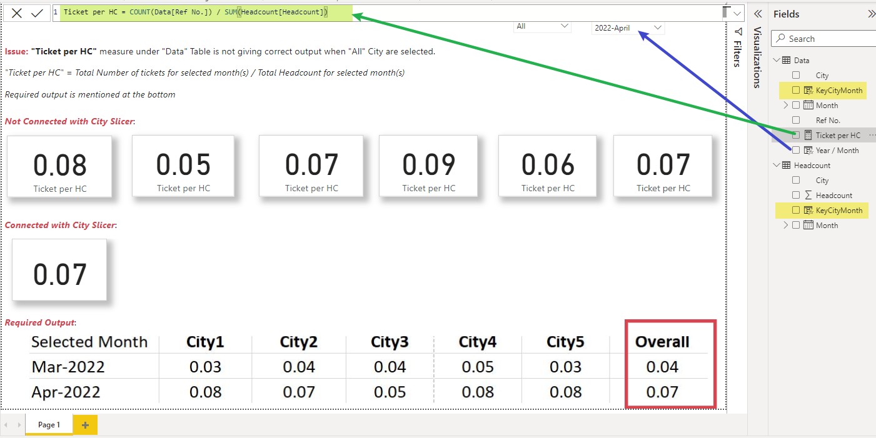The image size is (876, 438).
Task: Expand the Visualizations pane double chevron
Action: pyautogui.click(x=757, y=14)
